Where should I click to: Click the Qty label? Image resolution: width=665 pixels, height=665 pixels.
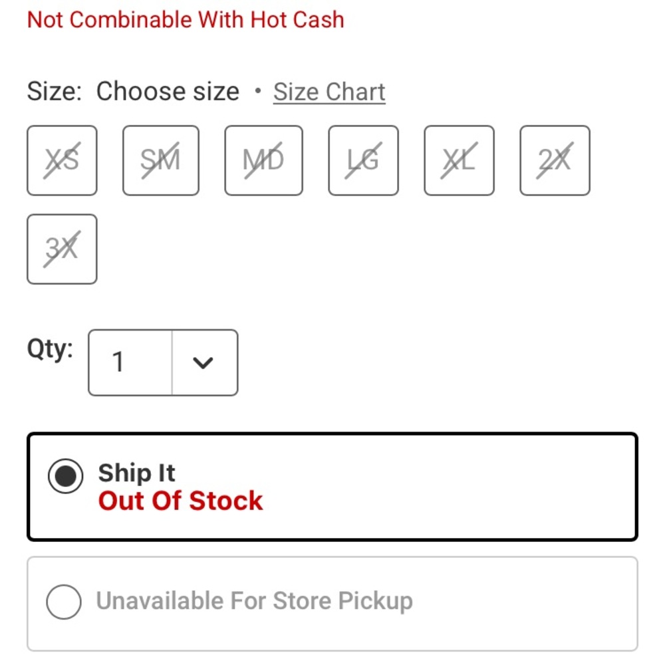tap(50, 350)
